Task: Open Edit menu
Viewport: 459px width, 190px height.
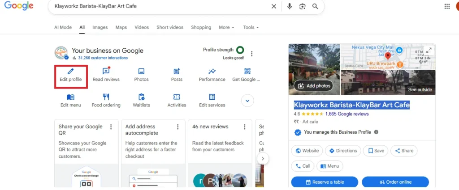Action: [70, 101]
